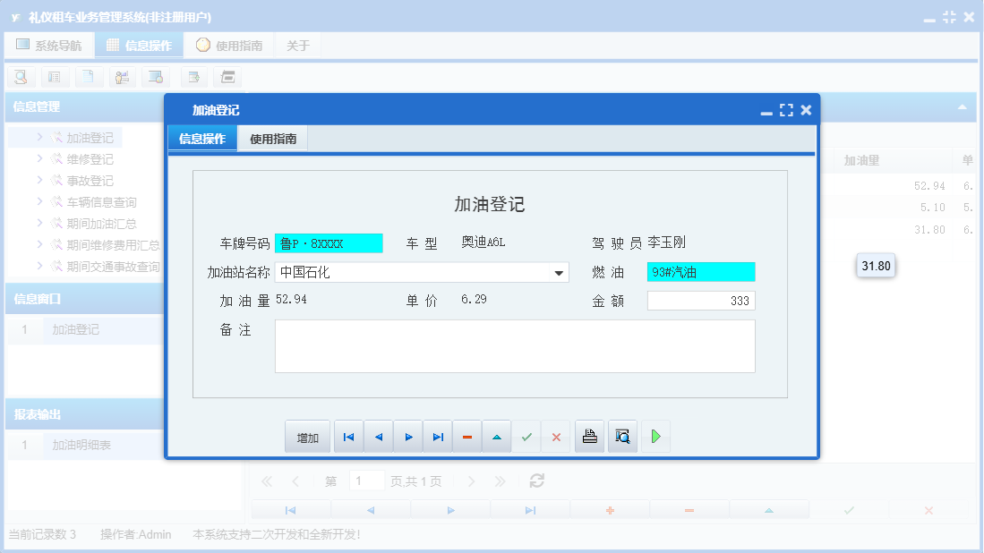Confirm changes with the green check mark

526,436
